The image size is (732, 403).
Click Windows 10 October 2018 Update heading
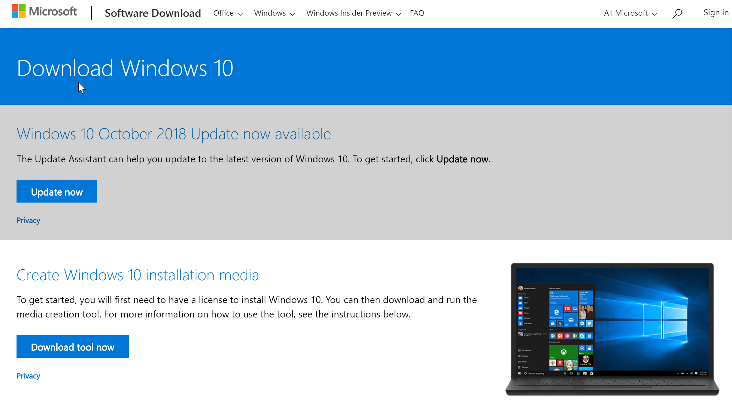[174, 134]
